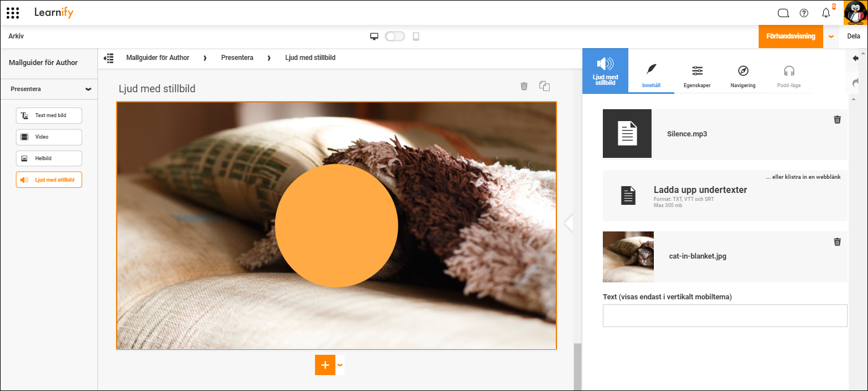868x391 pixels.
Task: Open the chat messages icon
Action: (x=783, y=13)
